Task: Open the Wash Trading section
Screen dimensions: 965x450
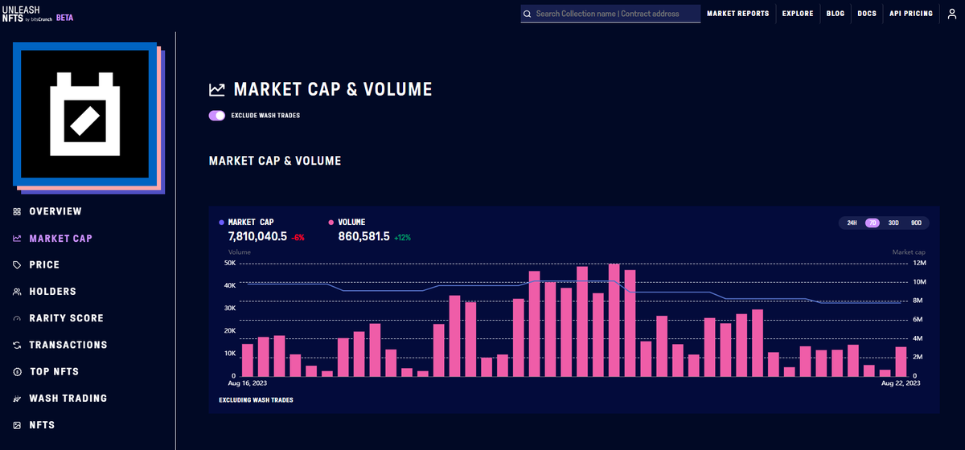Action: (x=68, y=399)
